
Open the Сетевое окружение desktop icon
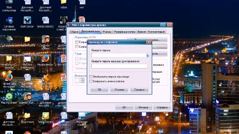pyautogui.click(x=9, y=23)
